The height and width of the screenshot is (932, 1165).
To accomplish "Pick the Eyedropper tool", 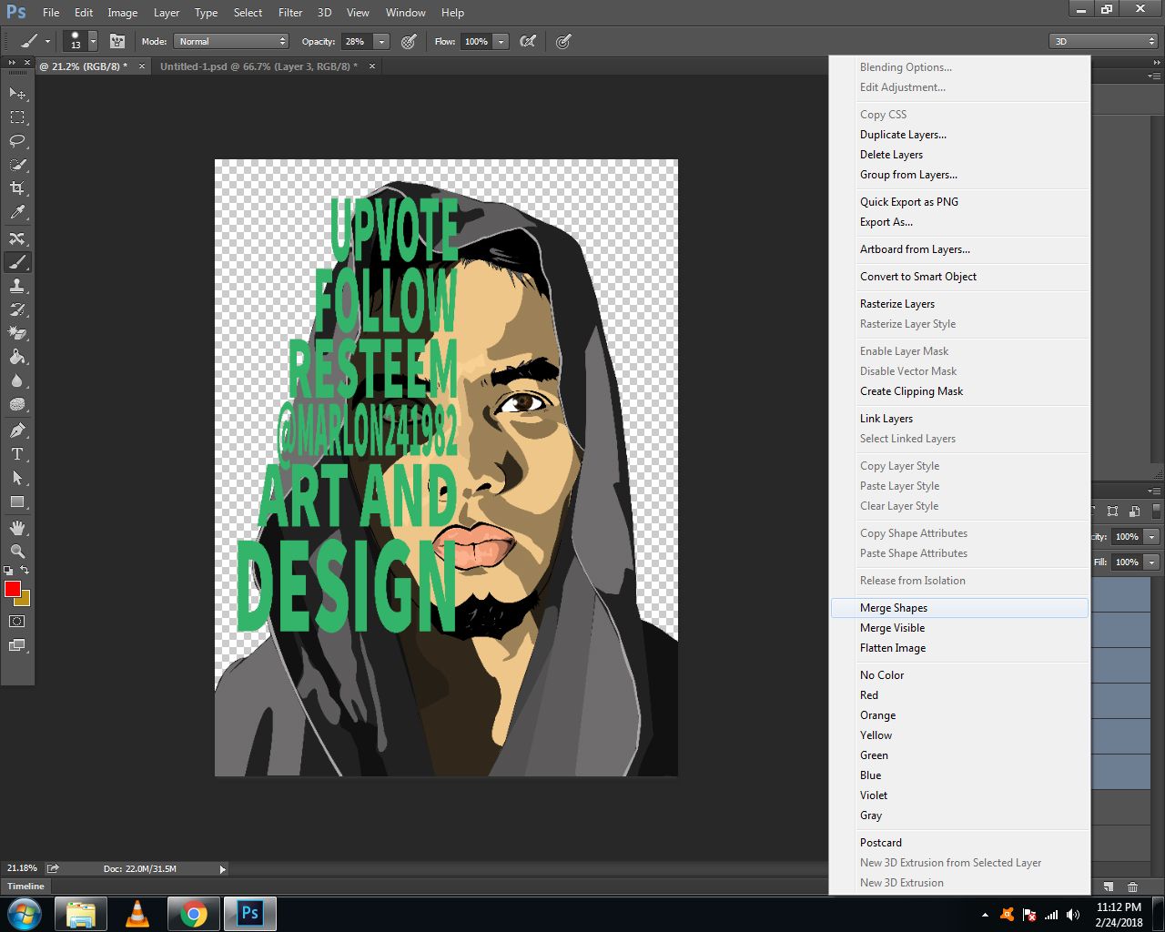I will point(17,212).
